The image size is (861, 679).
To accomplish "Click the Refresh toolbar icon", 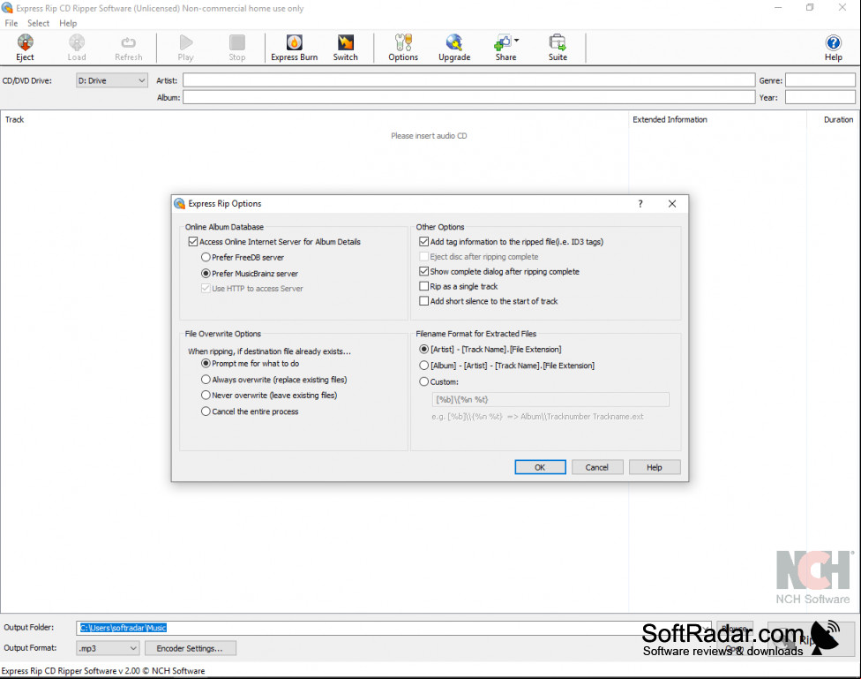I will (129, 48).
